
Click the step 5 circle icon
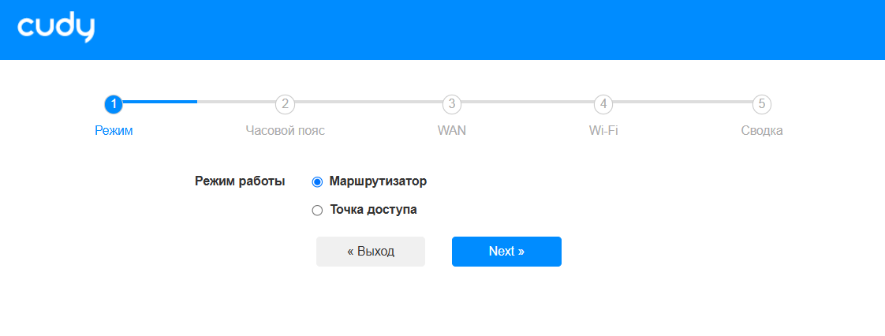coord(761,103)
